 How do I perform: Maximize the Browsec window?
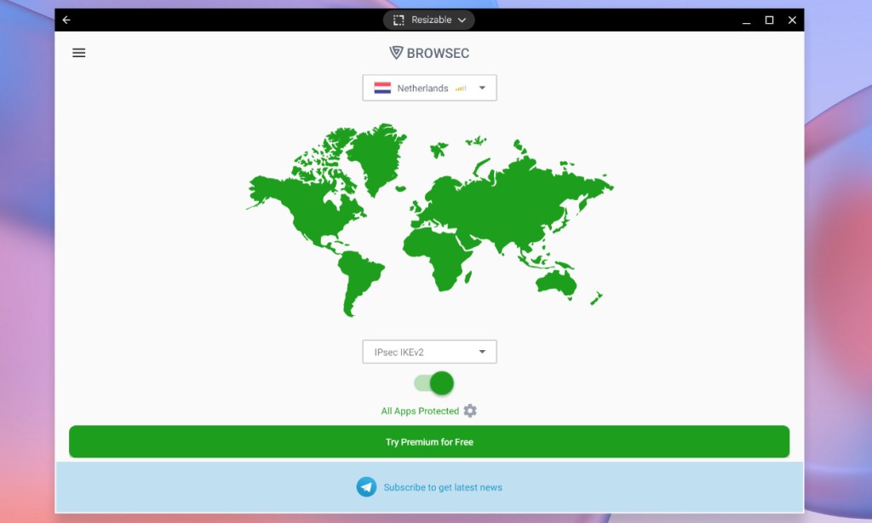coord(769,20)
